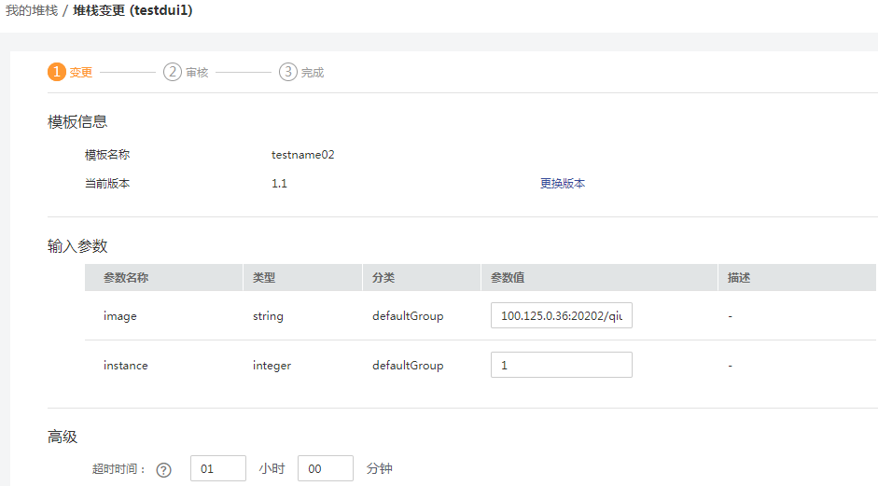Open the help icon beside 超时时间
This screenshot has height=486, width=878.
pyautogui.click(x=164, y=469)
